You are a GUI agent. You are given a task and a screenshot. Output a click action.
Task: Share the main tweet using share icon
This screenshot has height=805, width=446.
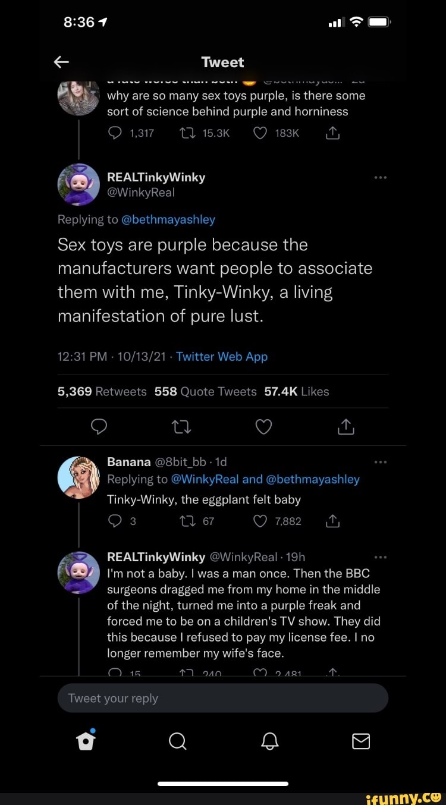pos(346,427)
